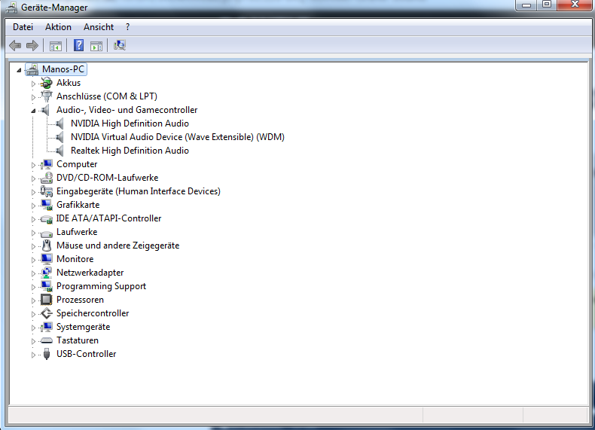Click the Manos-PC computer icon
This screenshot has height=430, width=595.
click(x=32, y=69)
